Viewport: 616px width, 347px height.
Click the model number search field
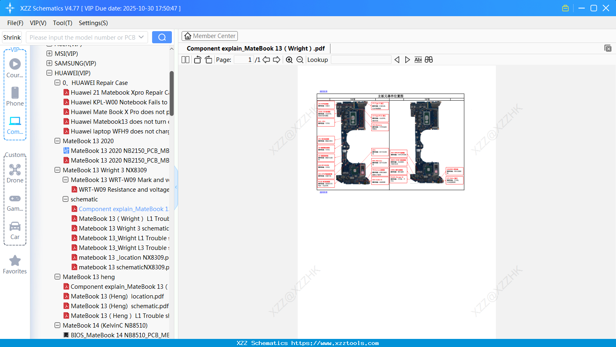coord(83,37)
